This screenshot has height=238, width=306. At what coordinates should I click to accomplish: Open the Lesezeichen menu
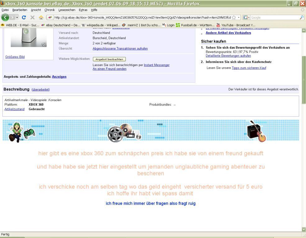tap(67, 10)
